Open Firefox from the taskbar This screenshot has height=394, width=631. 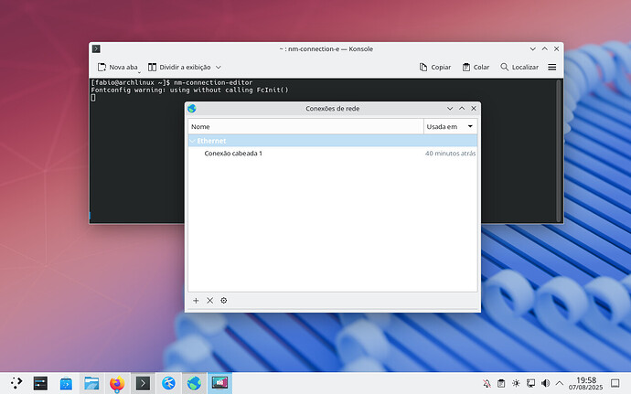click(117, 383)
